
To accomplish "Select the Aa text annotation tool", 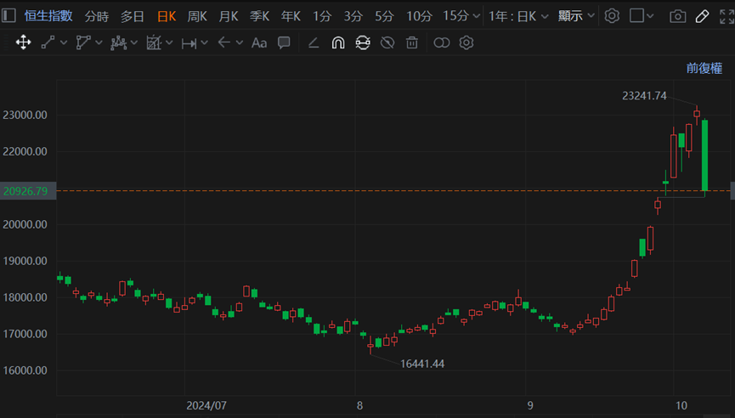I will pyautogui.click(x=259, y=43).
